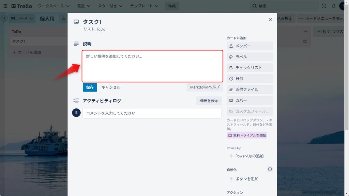Viewport: 349px width, 196px height.
Task: Click 詳細を表示 in activity log
Action: (x=209, y=101)
